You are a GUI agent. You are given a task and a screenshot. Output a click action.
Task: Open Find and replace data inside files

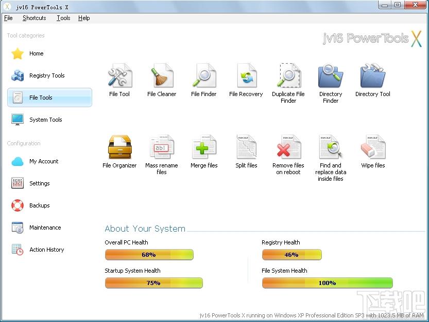[331, 147]
